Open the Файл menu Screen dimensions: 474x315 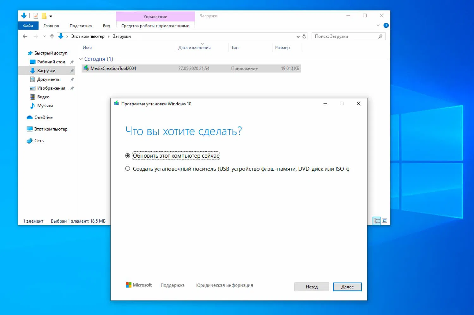click(28, 25)
